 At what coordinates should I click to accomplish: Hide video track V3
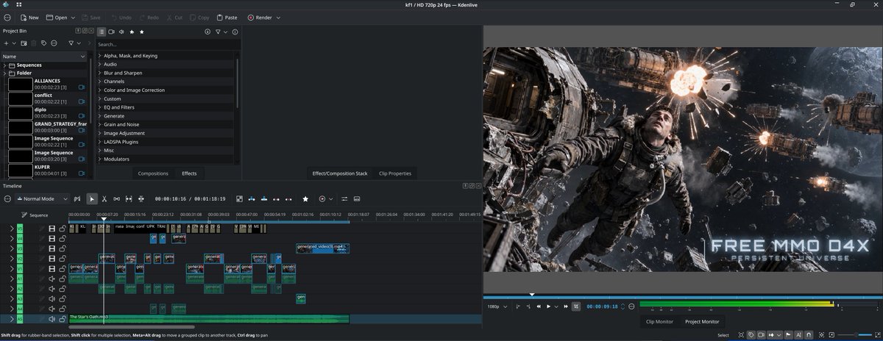52,249
